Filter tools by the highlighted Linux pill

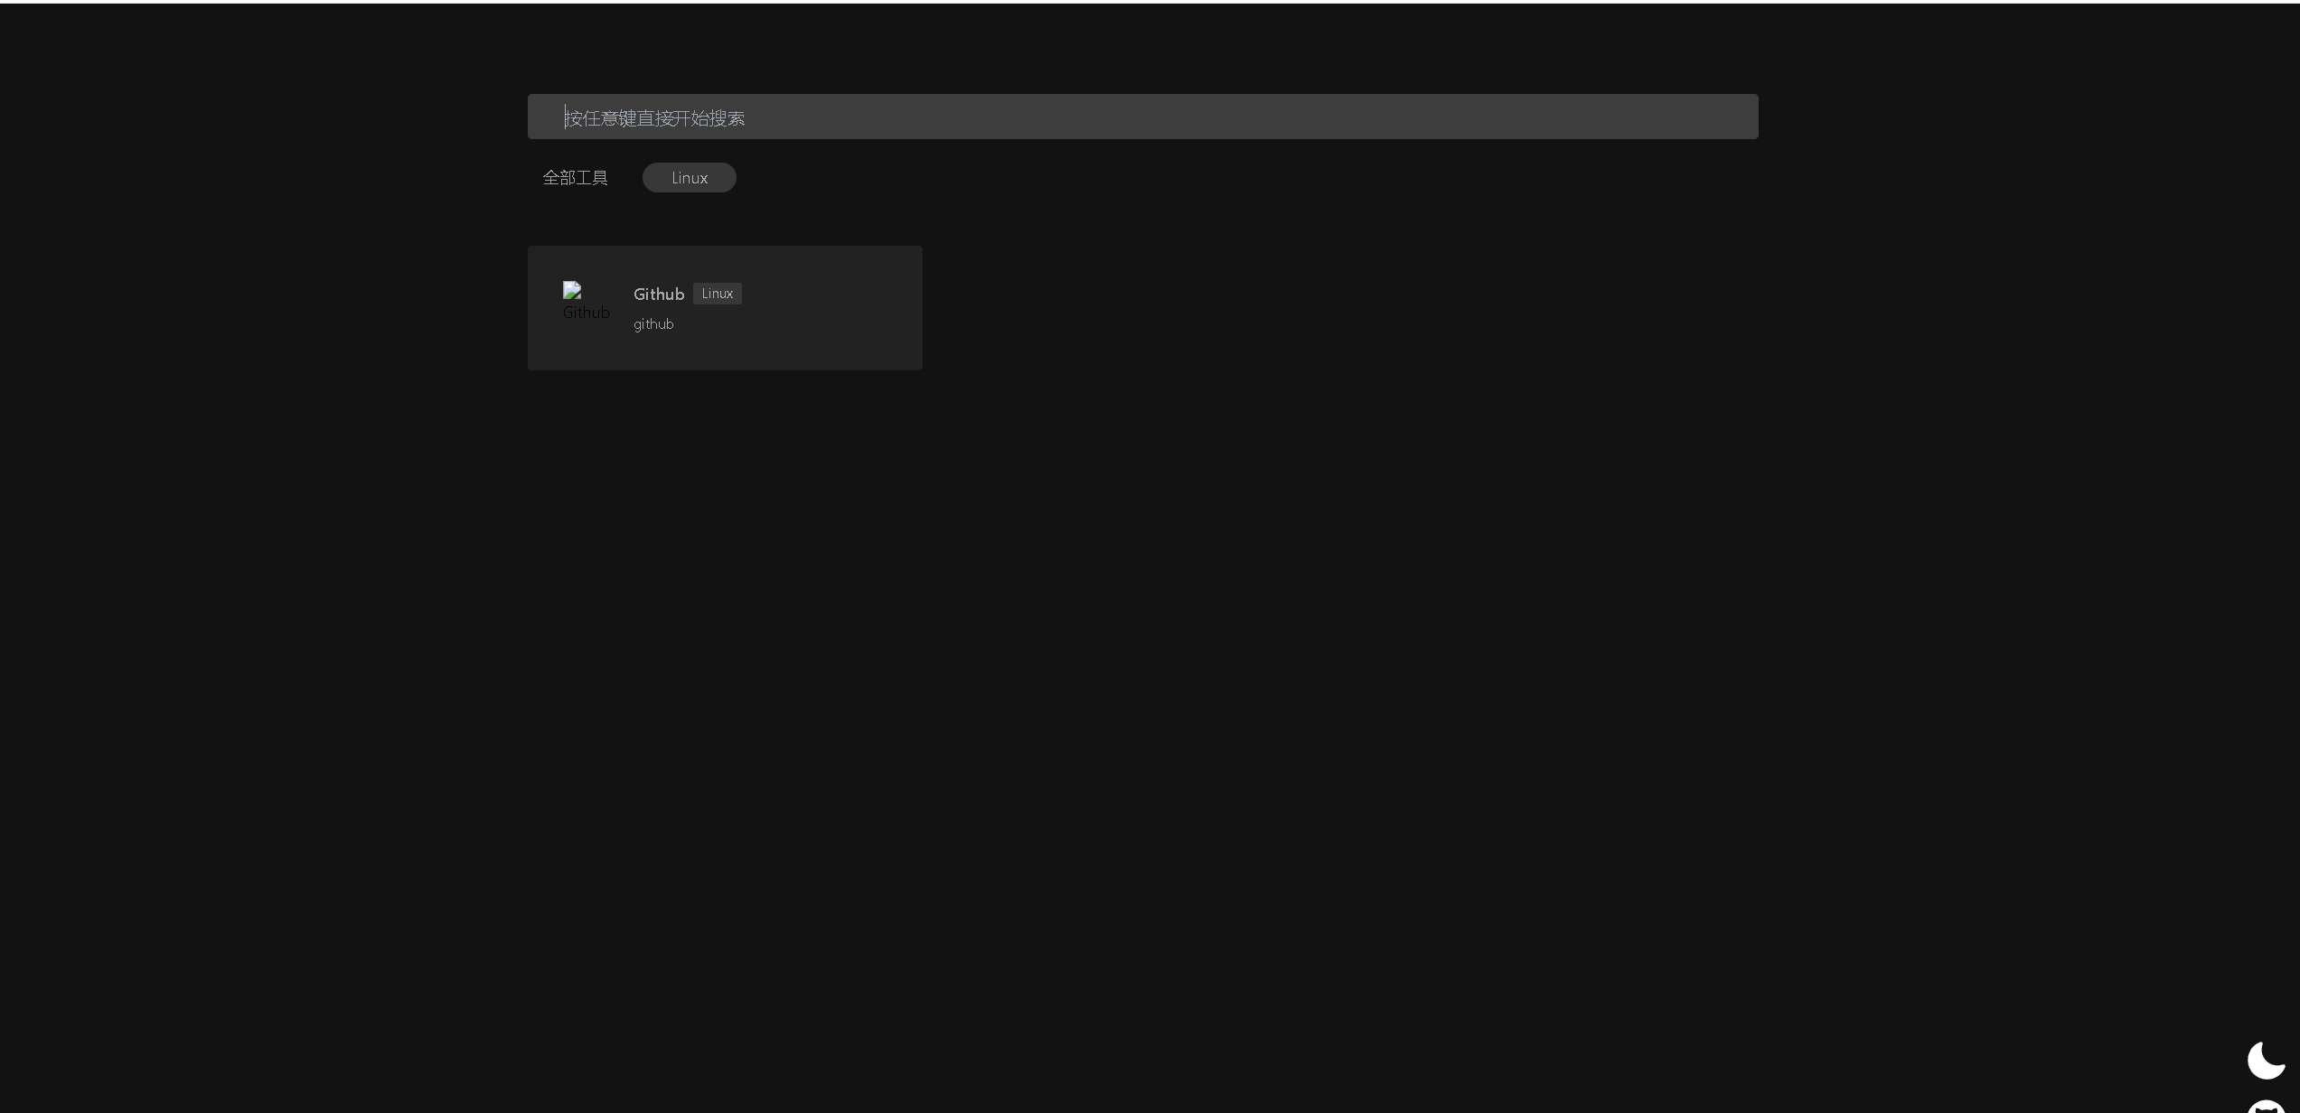point(689,178)
